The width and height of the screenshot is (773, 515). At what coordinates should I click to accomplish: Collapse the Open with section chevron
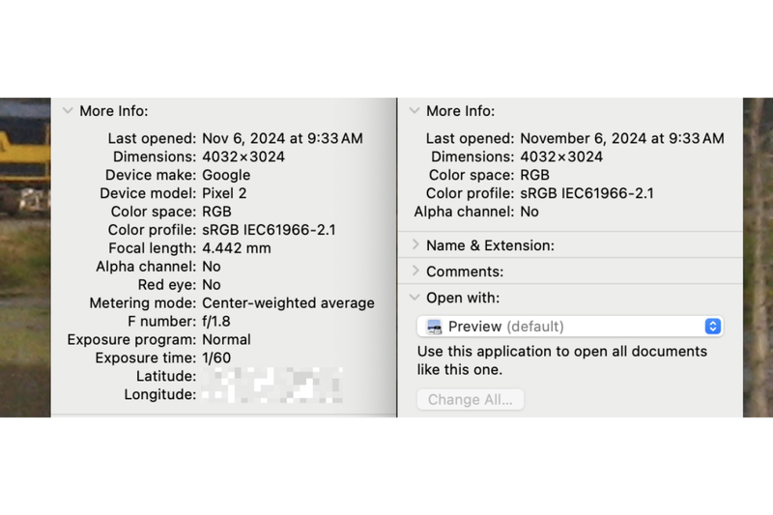click(x=415, y=298)
